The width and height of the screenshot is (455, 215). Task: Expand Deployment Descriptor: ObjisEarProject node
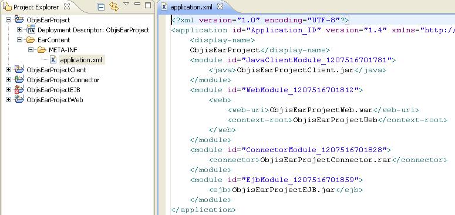19,30
